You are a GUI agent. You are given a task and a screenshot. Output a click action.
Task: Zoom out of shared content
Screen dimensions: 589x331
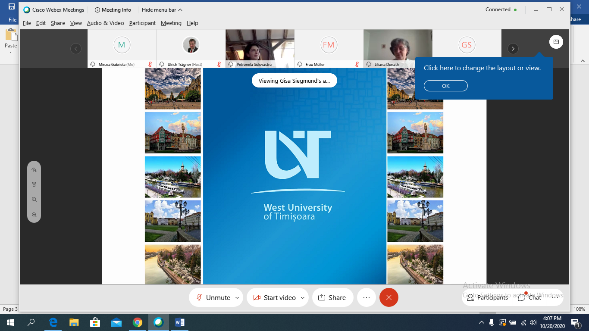point(34,215)
